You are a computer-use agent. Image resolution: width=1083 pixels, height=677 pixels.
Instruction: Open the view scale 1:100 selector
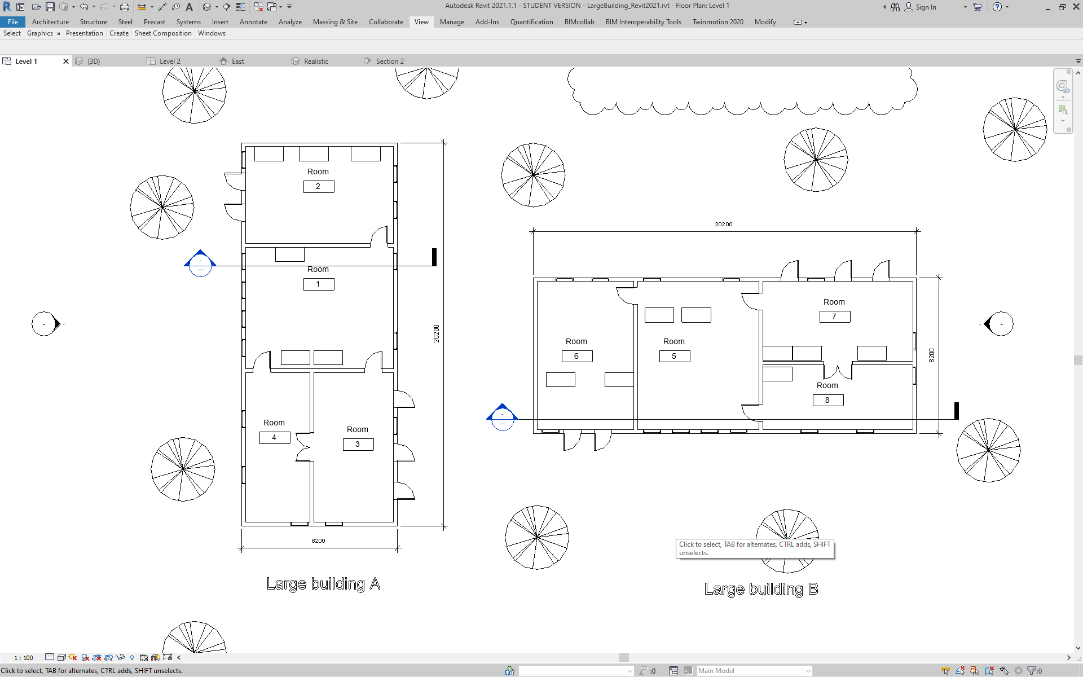23,657
